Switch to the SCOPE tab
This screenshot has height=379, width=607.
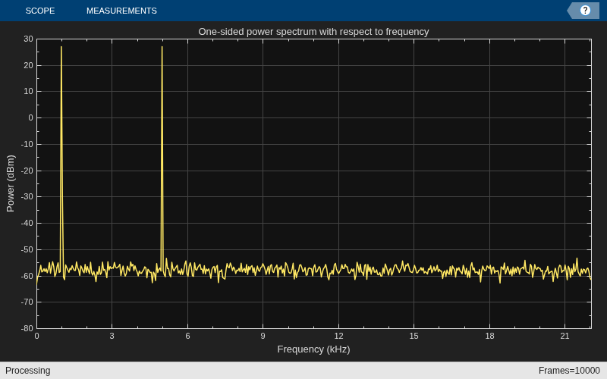click(x=40, y=11)
